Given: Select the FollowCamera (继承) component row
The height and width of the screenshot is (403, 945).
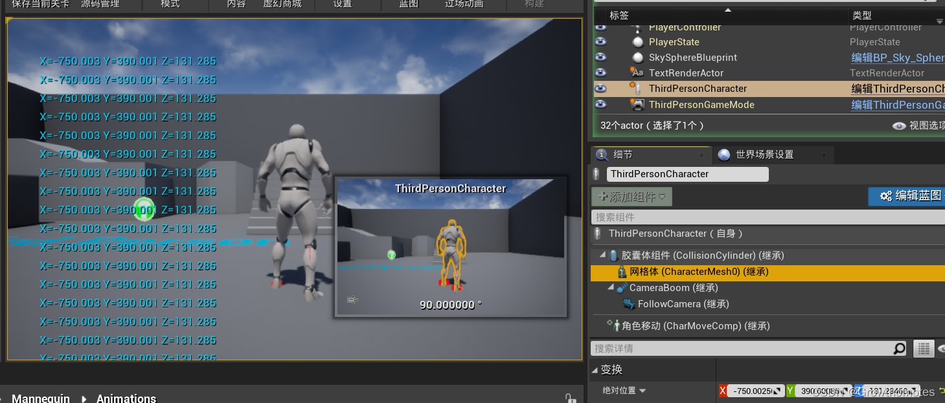Looking at the screenshot, I should 768,304.
